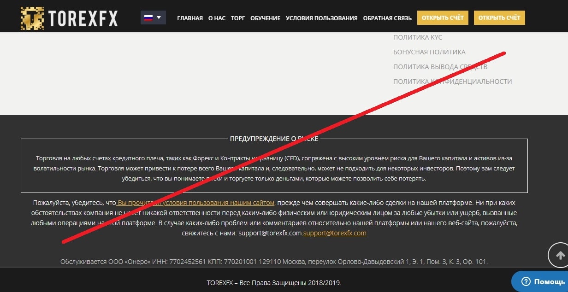Go to the О НАС page
The width and height of the screenshot is (568, 292).
(x=217, y=18)
